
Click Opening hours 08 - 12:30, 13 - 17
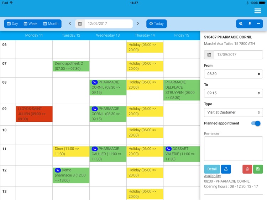click(231, 186)
